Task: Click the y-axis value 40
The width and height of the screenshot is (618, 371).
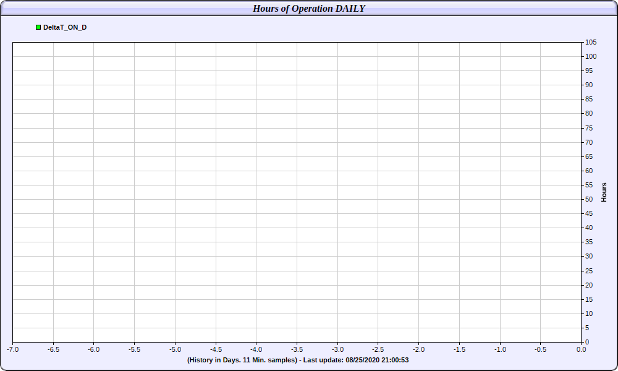Action: click(589, 228)
